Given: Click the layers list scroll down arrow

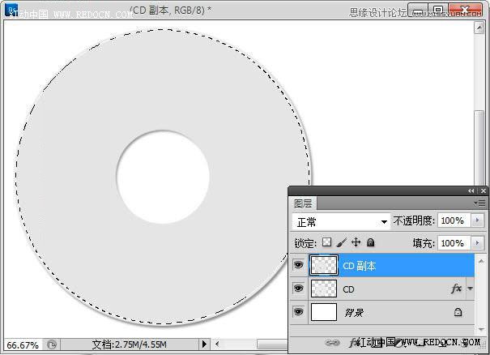Looking at the screenshot, I should (481, 329).
